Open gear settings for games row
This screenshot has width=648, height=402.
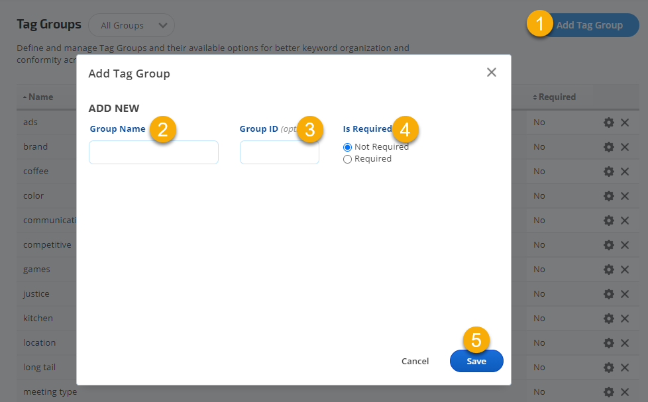point(608,270)
